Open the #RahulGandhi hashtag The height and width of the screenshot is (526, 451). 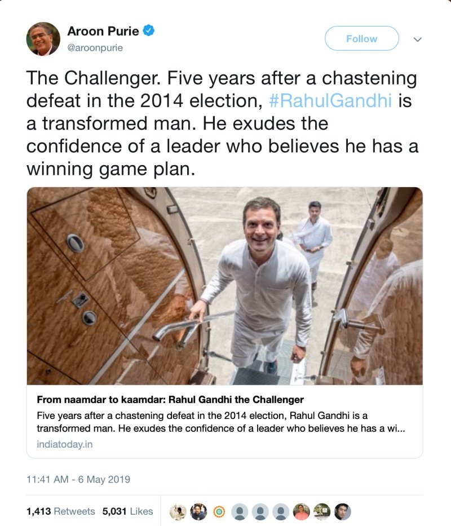tap(331, 101)
